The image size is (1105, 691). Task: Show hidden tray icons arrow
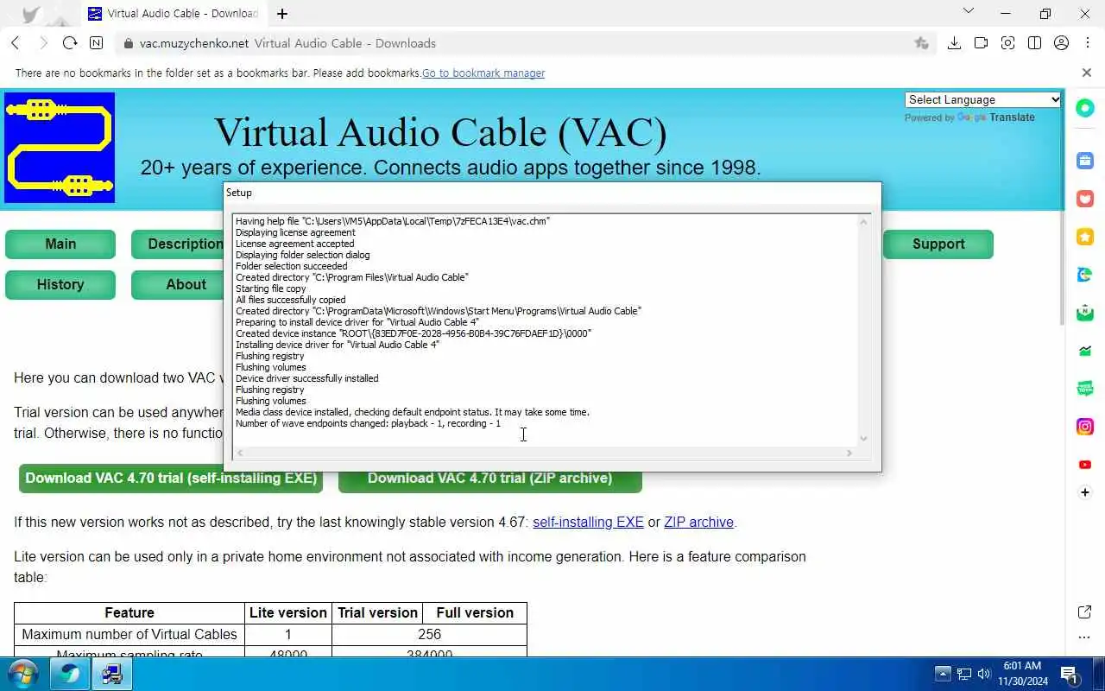943,674
